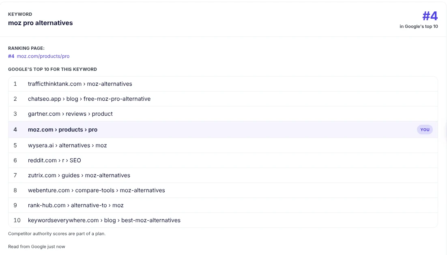Image resolution: width=447 pixels, height=255 pixels.
Task: Click the in Google's top 10 label
Action: 419,26
